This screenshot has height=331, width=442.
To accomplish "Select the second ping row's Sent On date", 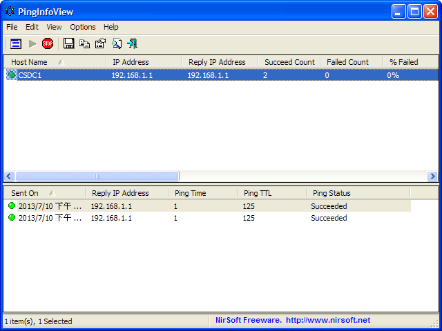I will [50, 218].
